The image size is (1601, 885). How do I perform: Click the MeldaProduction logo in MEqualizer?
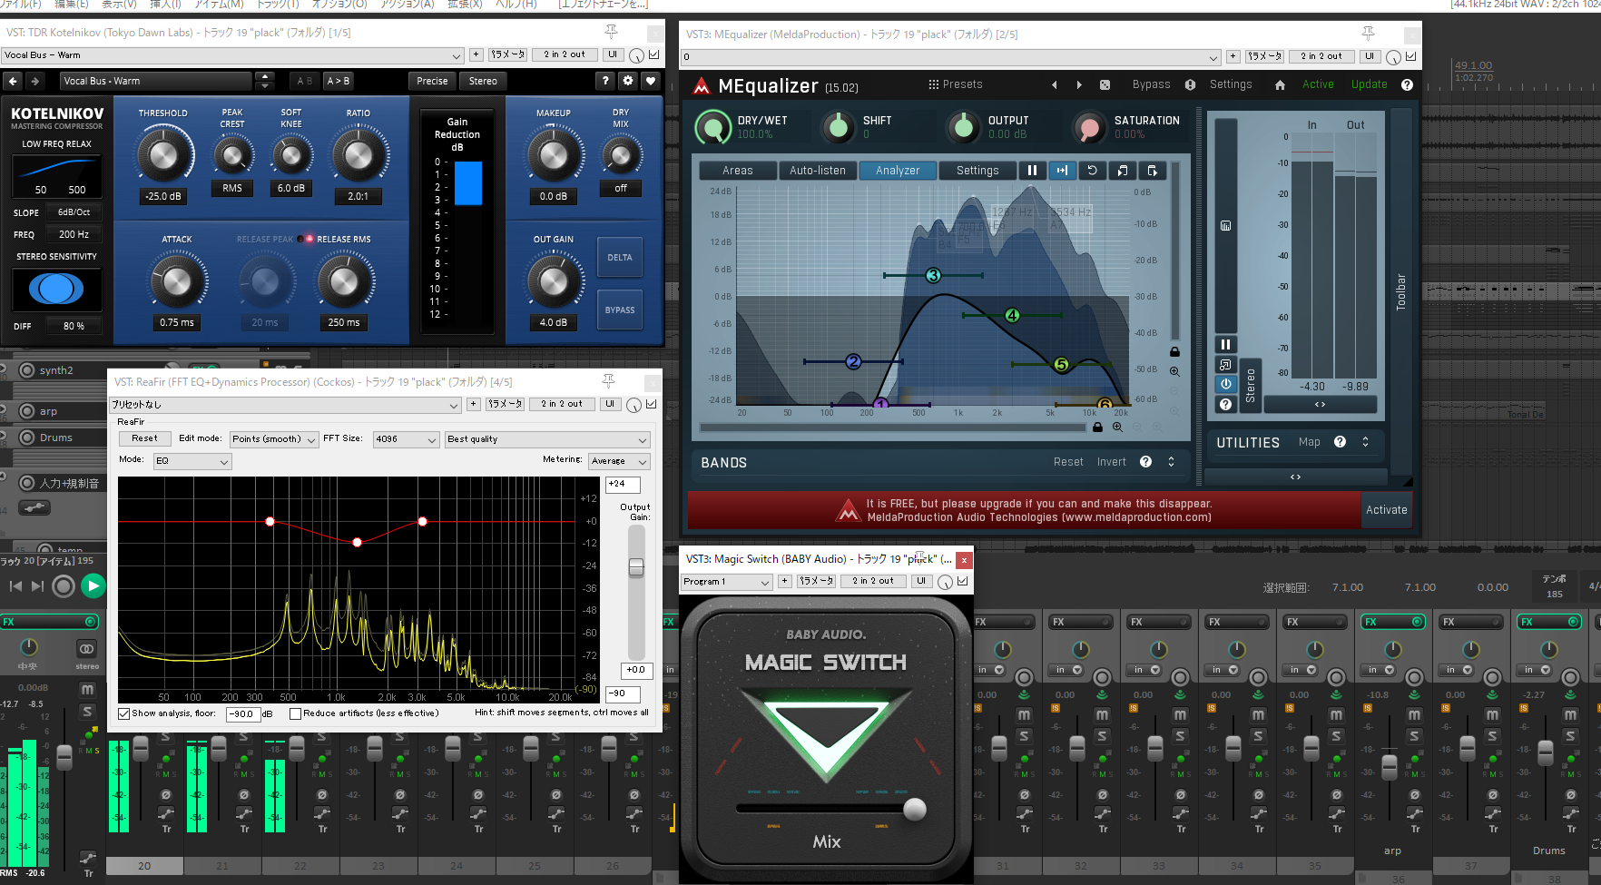click(701, 86)
